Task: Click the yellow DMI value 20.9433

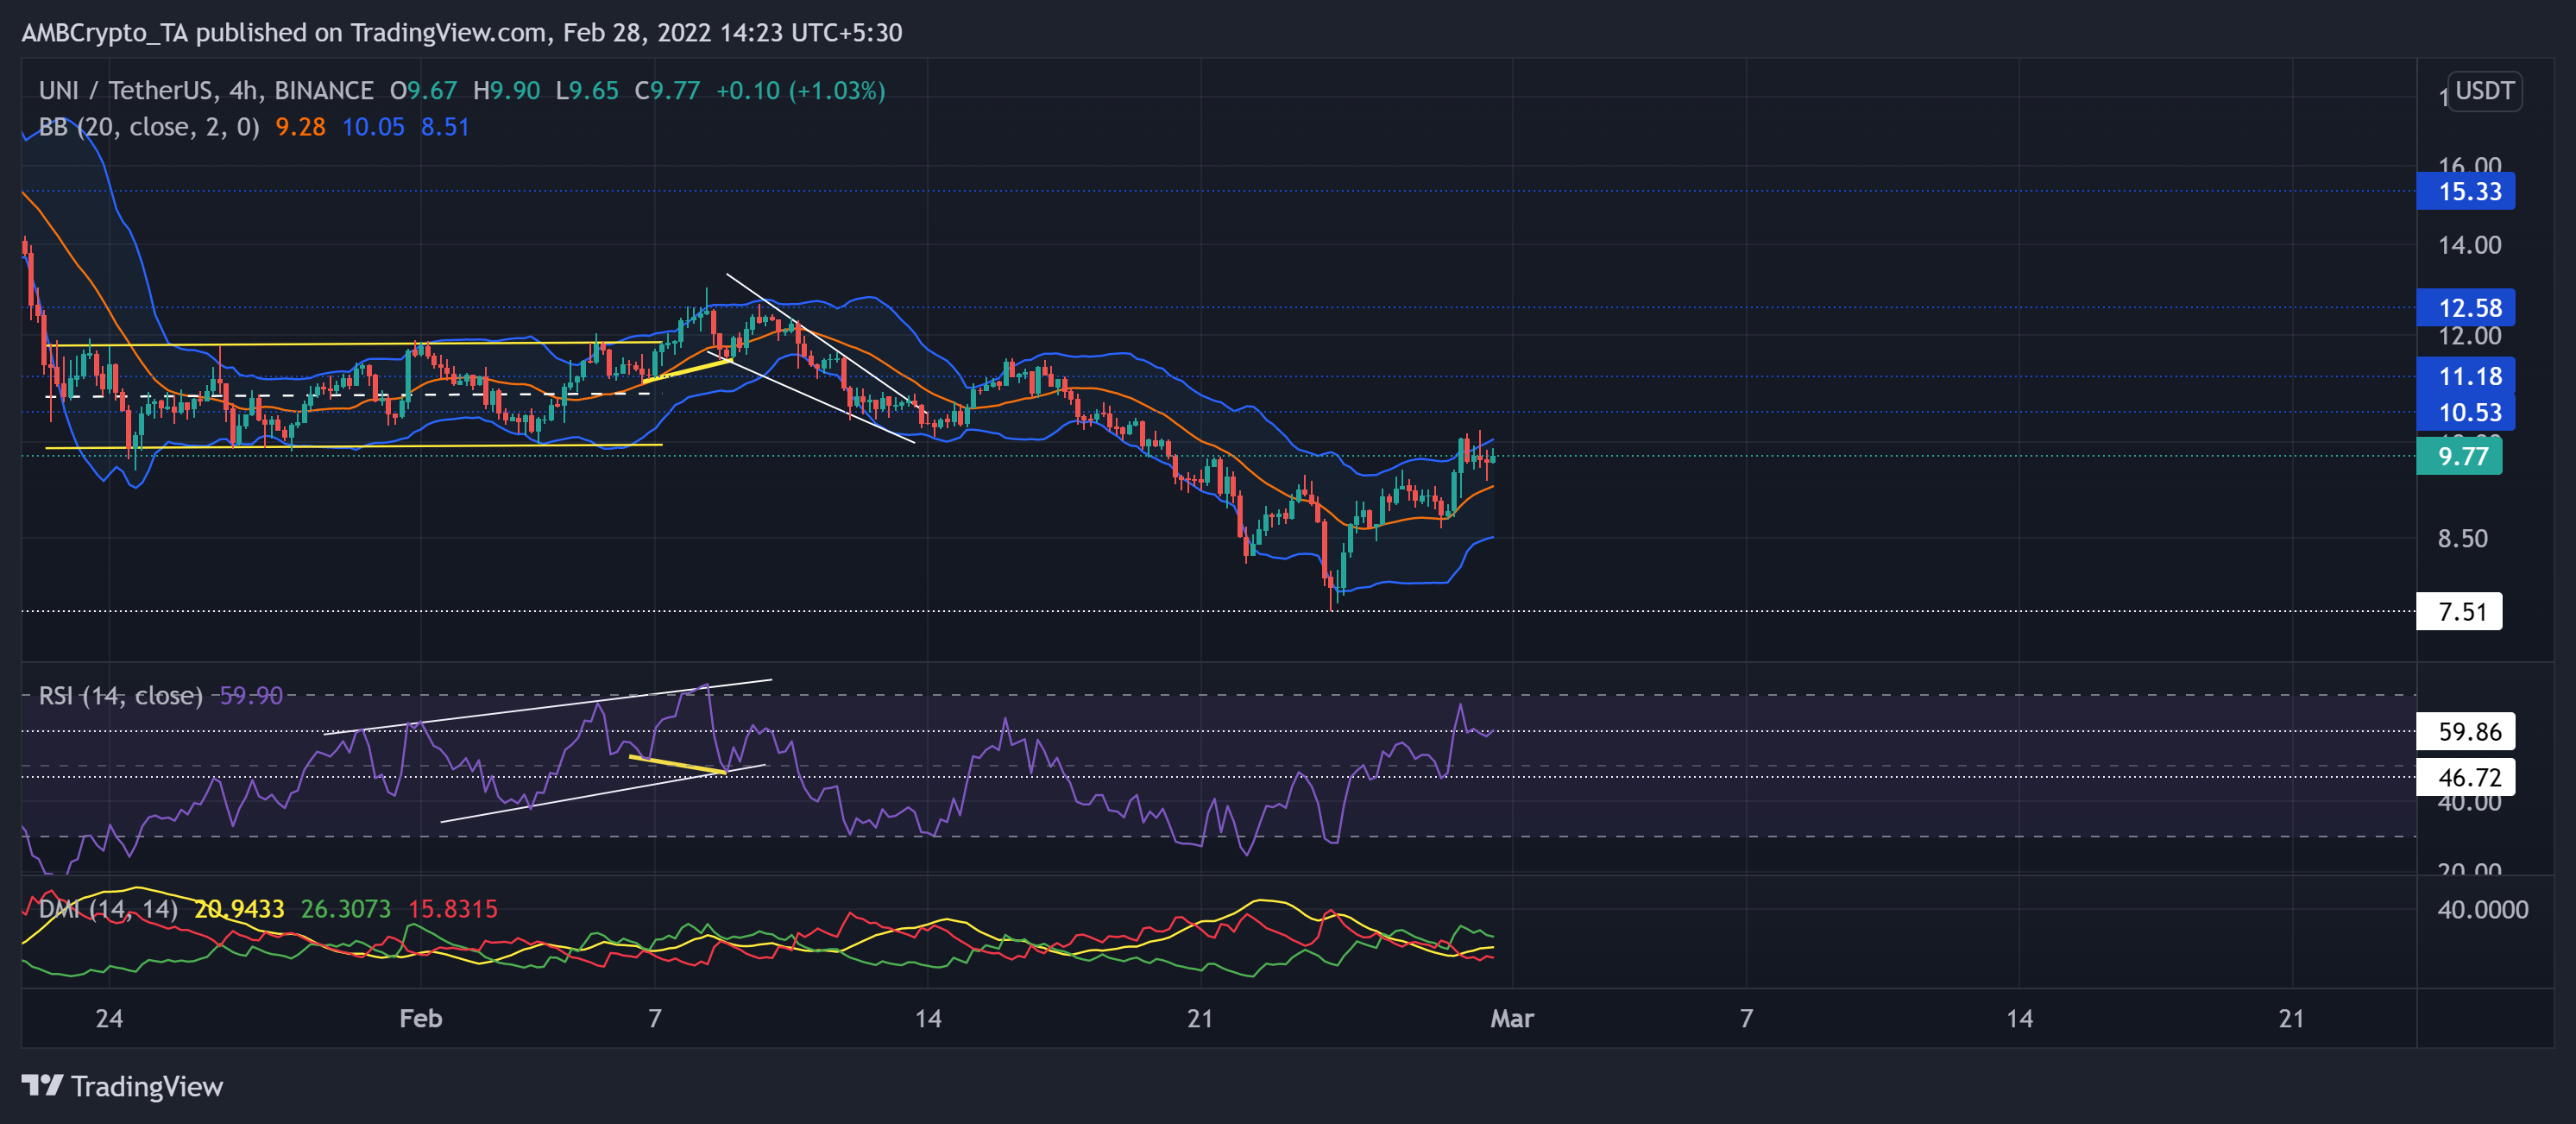Action: (x=239, y=909)
